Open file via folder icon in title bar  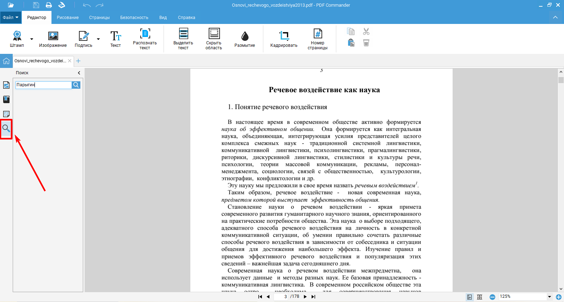pos(11,5)
